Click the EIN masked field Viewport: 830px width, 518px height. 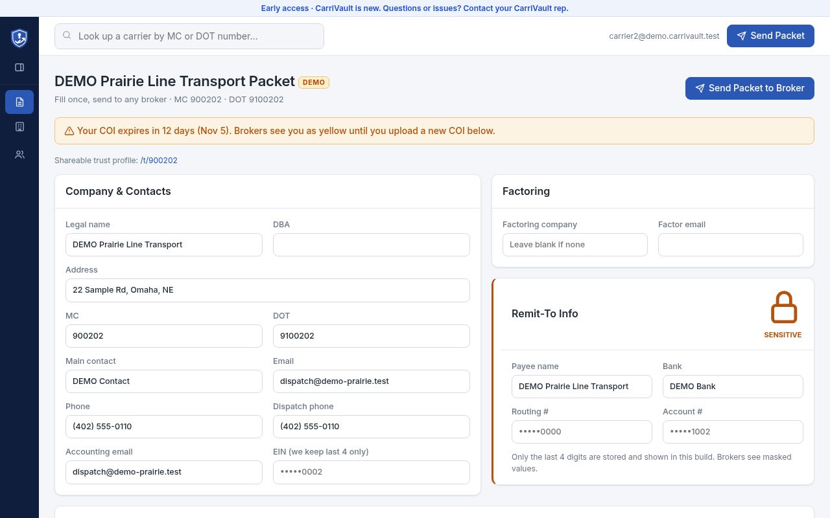coord(372,472)
